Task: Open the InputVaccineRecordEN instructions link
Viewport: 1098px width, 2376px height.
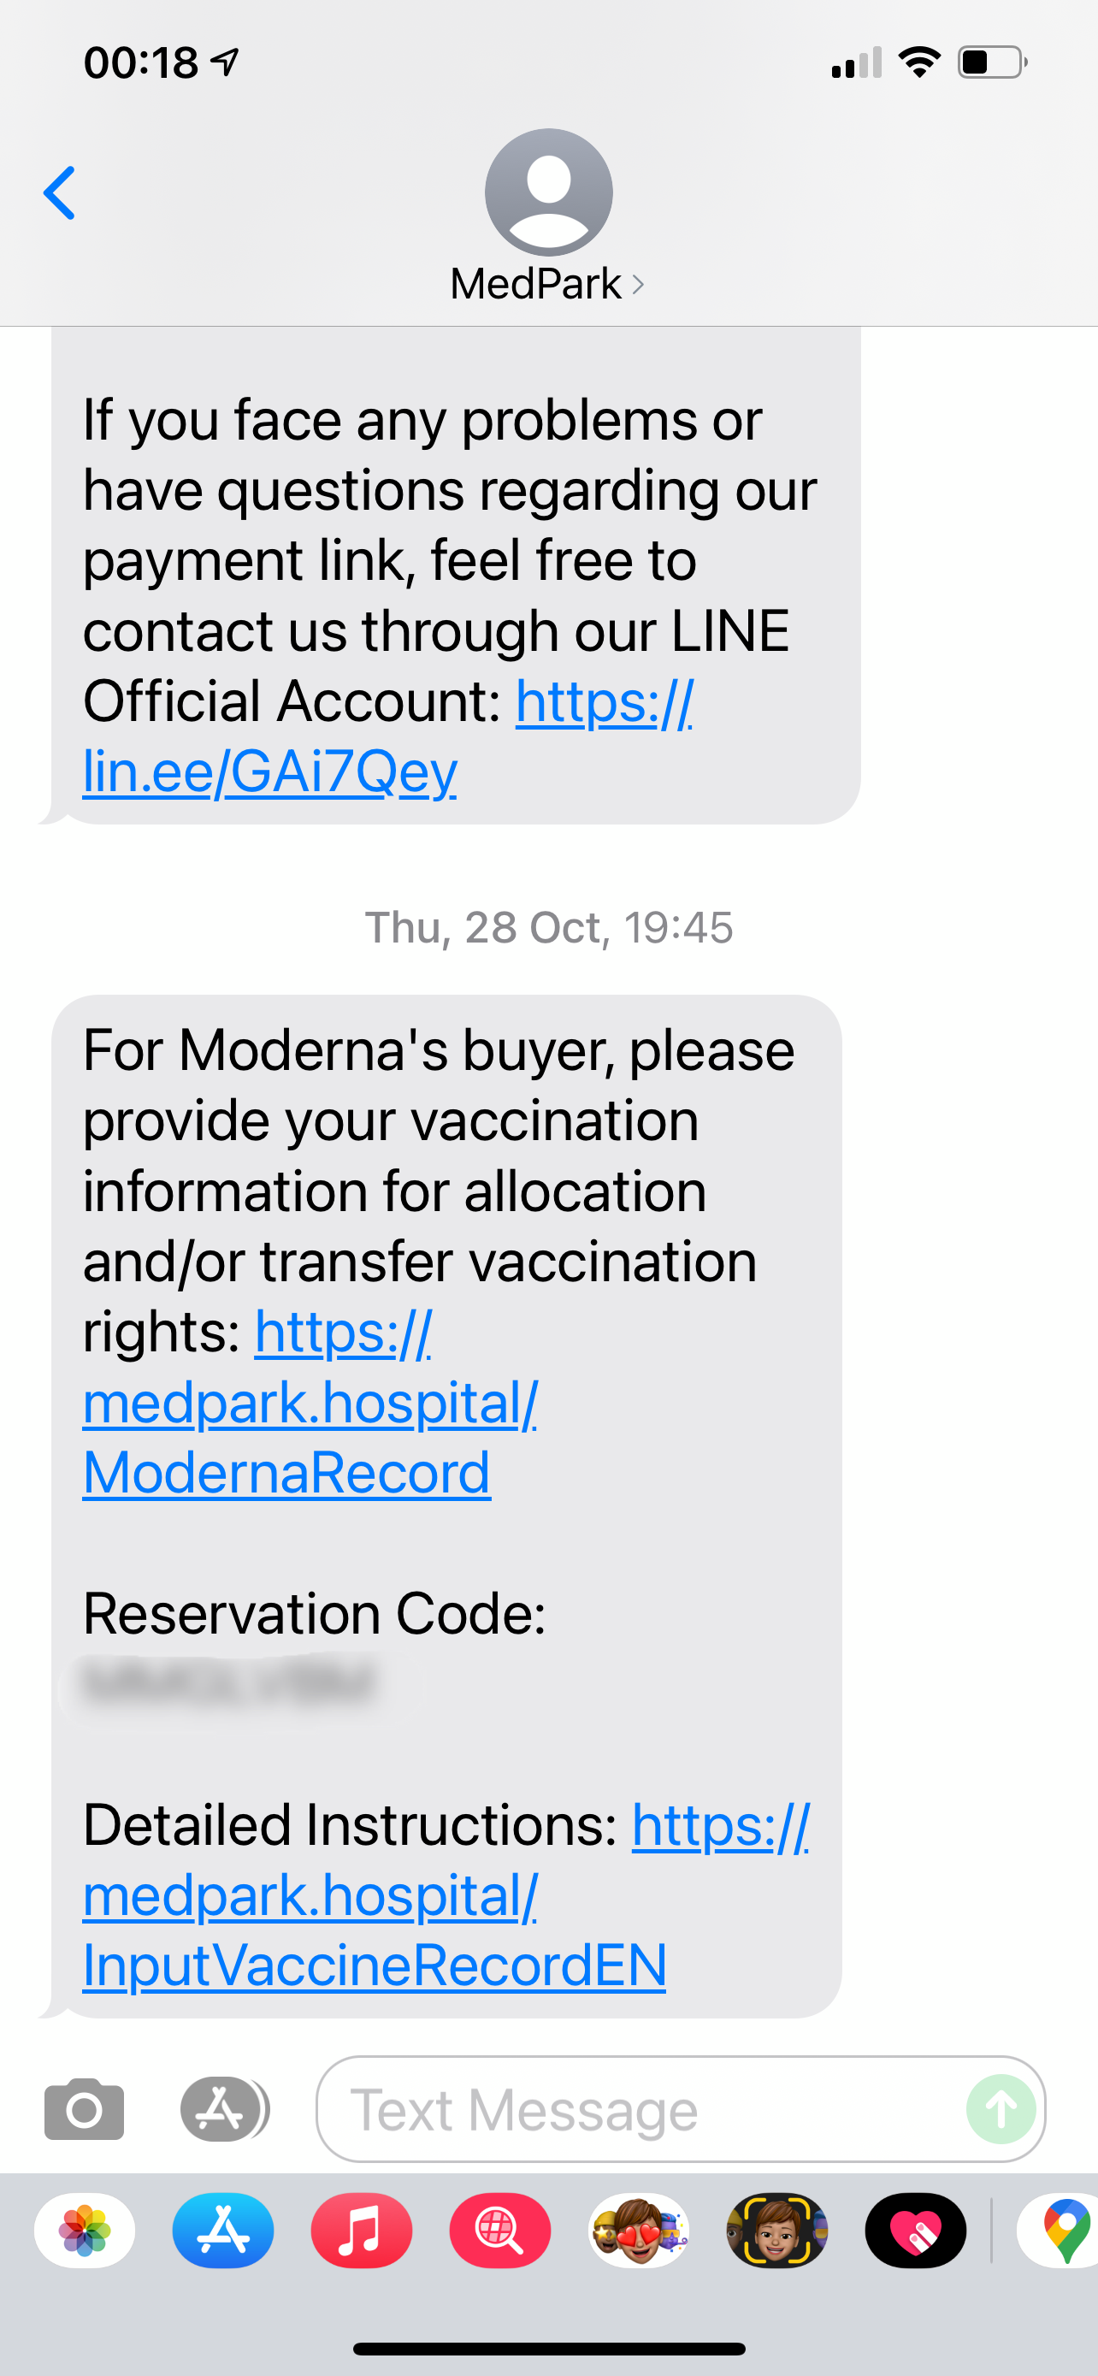Action: tap(446, 1894)
